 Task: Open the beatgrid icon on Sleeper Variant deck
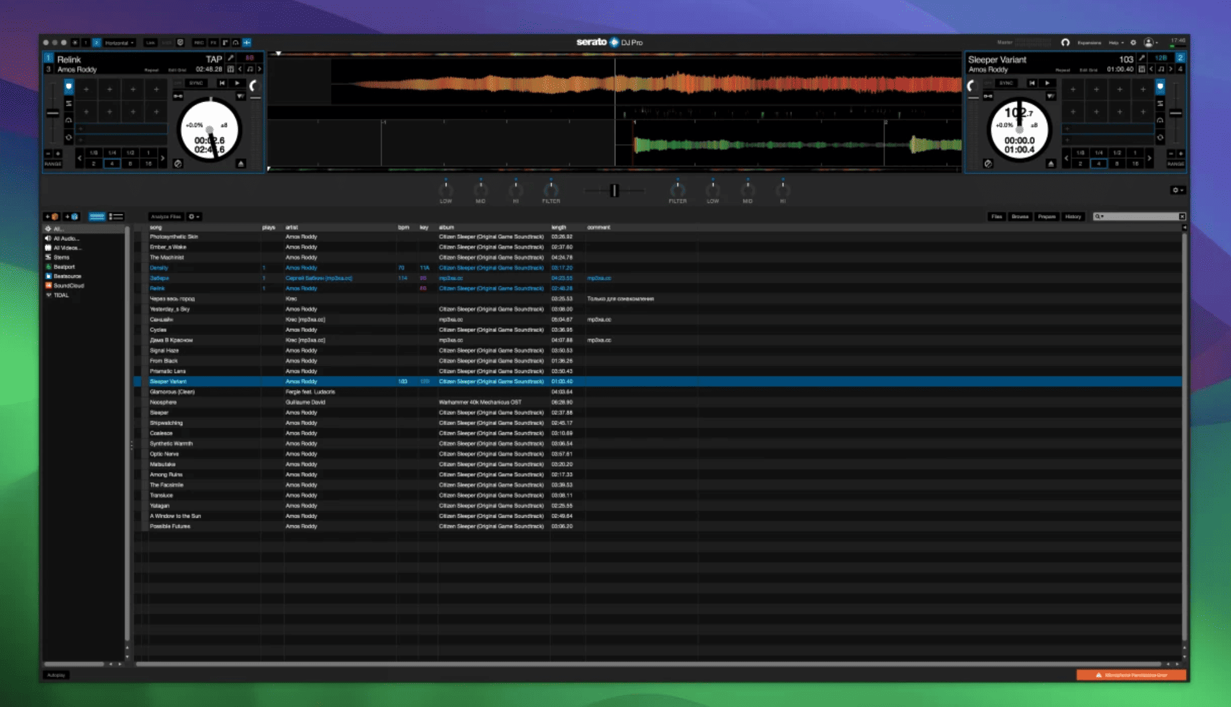click(x=1141, y=69)
